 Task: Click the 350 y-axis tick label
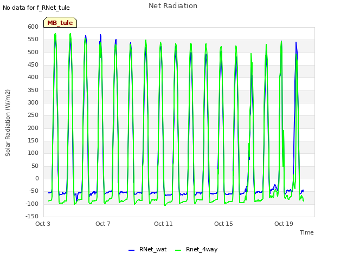pyautogui.click(x=33, y=90)
